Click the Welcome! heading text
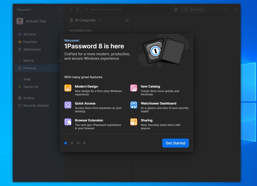The width and height of the screenshot is (257, 186). (72, 41)
